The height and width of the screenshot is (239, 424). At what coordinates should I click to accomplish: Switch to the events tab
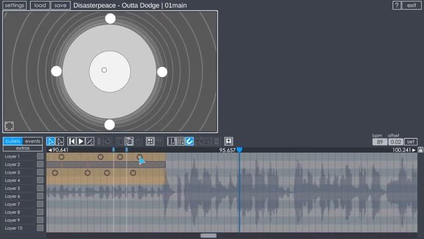32,141
